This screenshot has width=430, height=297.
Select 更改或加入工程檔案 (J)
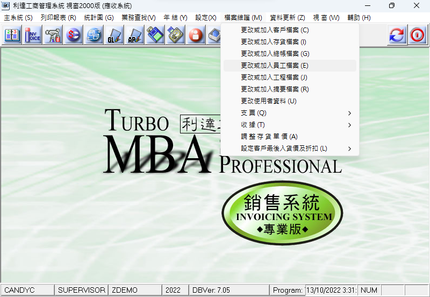coord(290,77)
